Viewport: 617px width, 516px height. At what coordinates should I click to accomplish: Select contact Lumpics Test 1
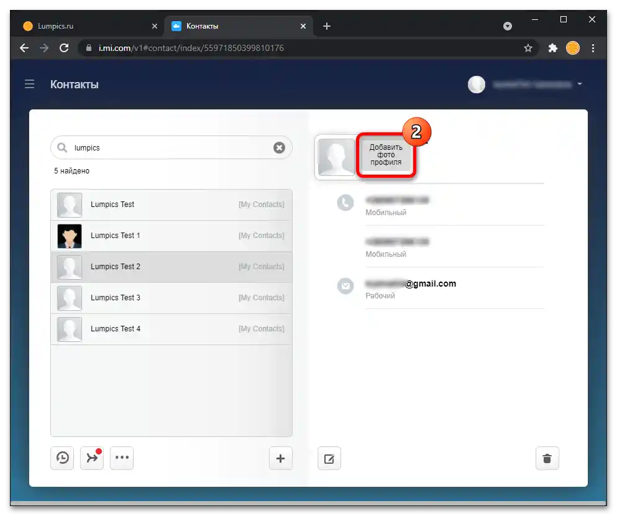click(x=171, y=236)
